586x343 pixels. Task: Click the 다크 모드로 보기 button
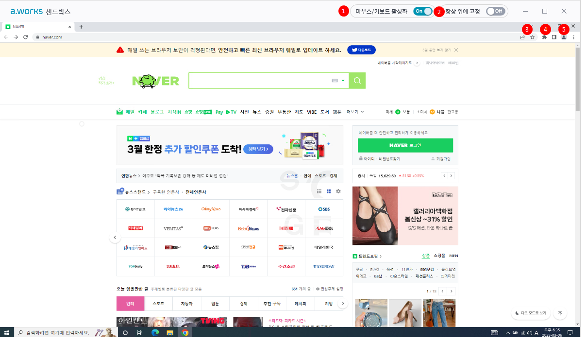[530, 313]
